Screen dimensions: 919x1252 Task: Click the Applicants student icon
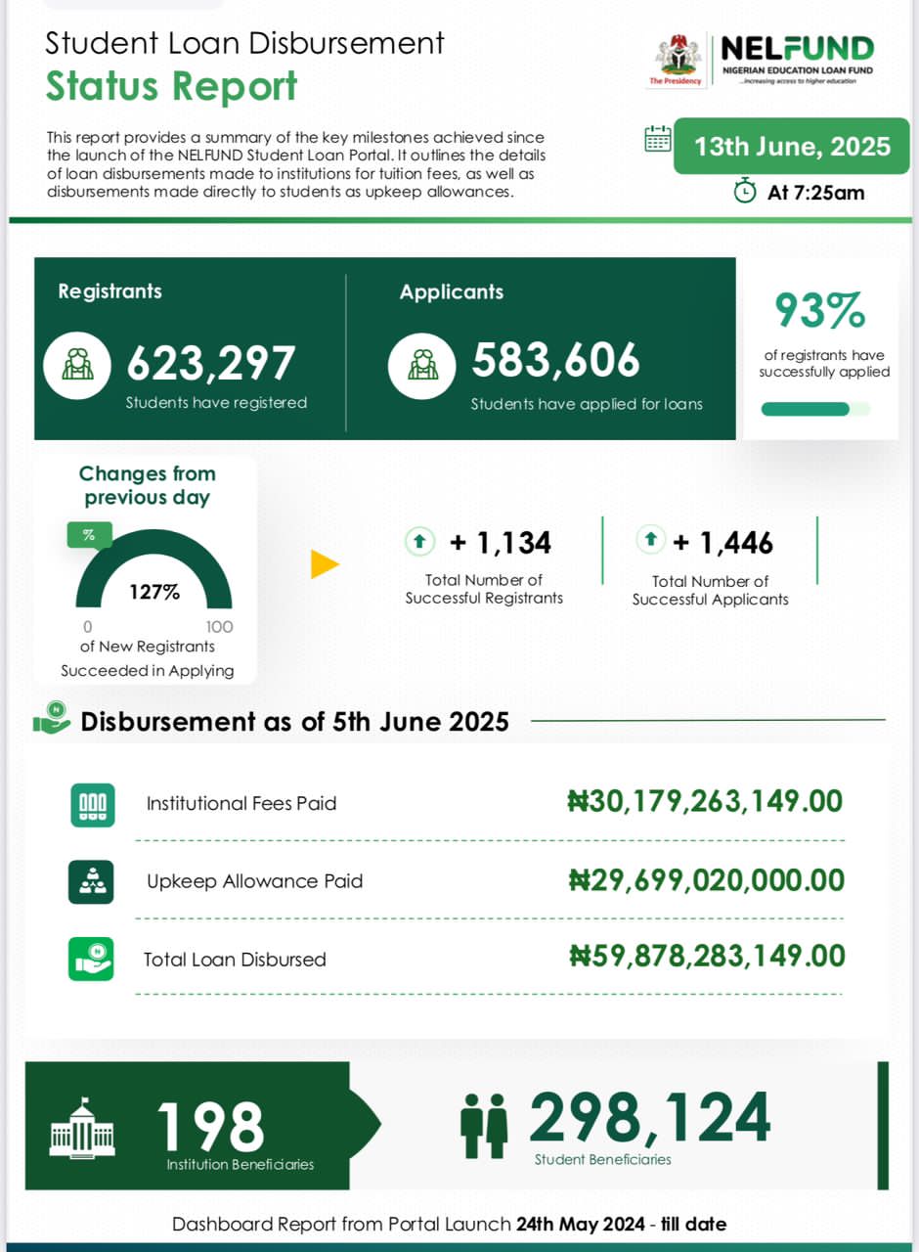click(421, 366)
